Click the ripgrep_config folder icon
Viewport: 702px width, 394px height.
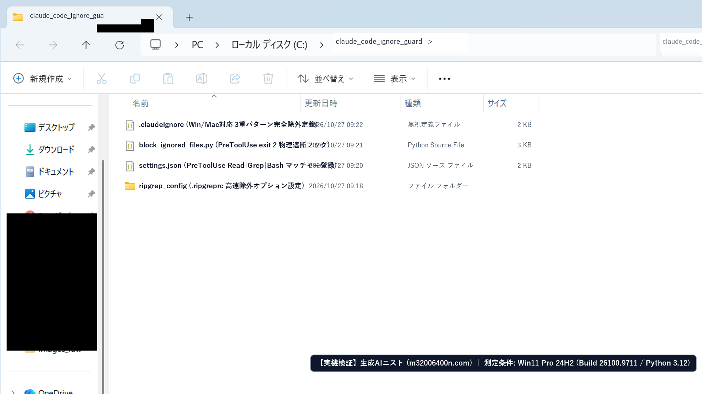(x=130, y=186)
